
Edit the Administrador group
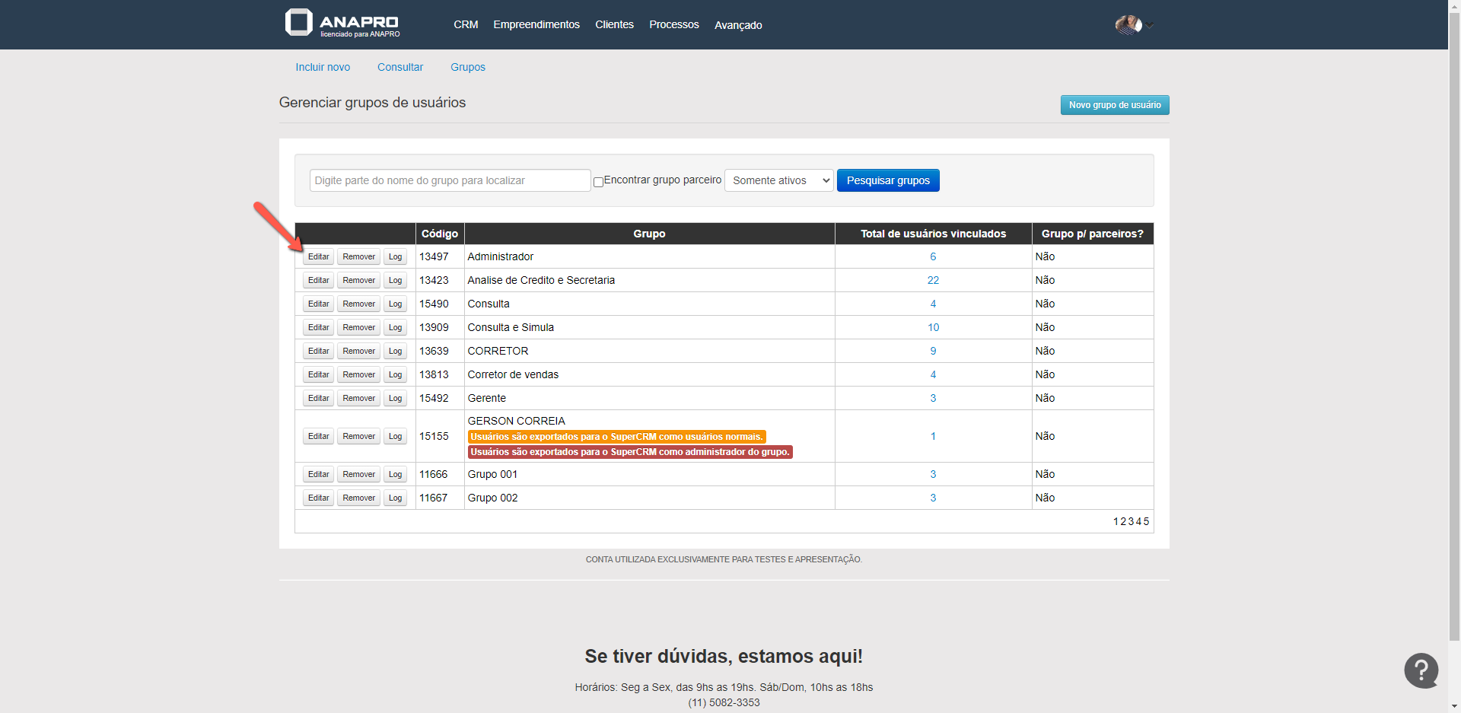pyautogui.click(x=318, y=256)
